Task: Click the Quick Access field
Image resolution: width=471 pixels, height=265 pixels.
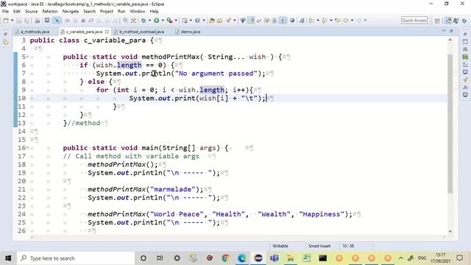Action: click(x=414, y=21)
